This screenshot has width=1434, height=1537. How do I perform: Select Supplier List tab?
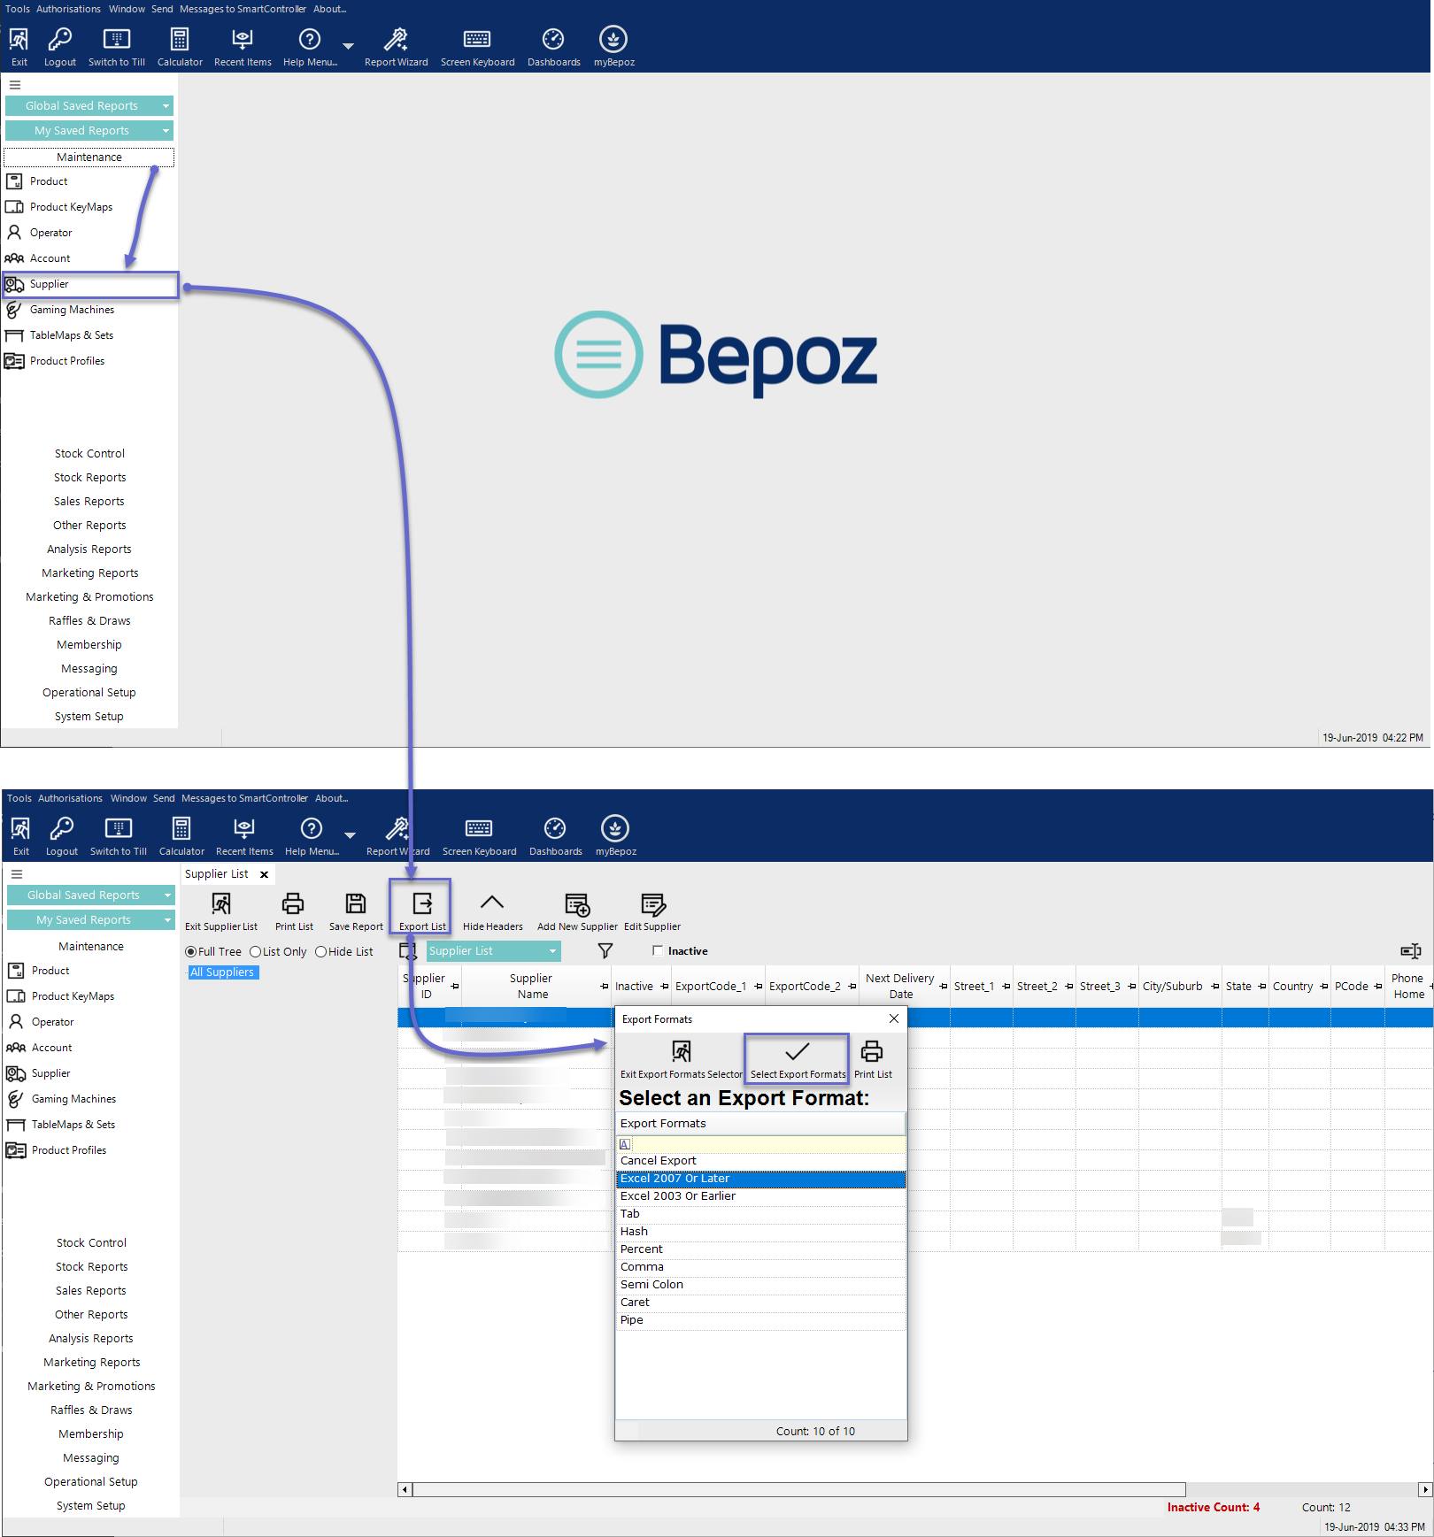(x=217, y=874)
